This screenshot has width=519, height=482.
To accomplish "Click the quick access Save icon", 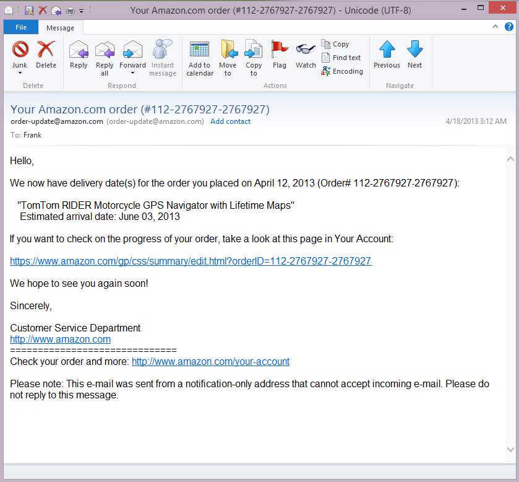I will click(x=29, y=11).
